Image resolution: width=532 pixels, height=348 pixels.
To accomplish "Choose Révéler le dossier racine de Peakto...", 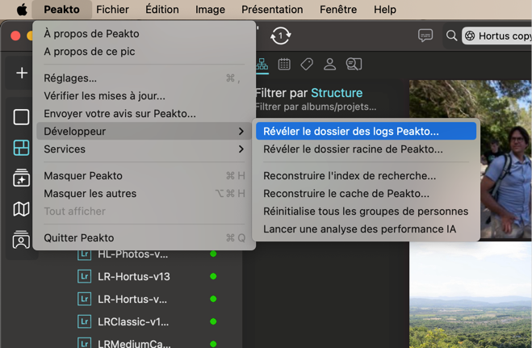I will click(366, 149).
